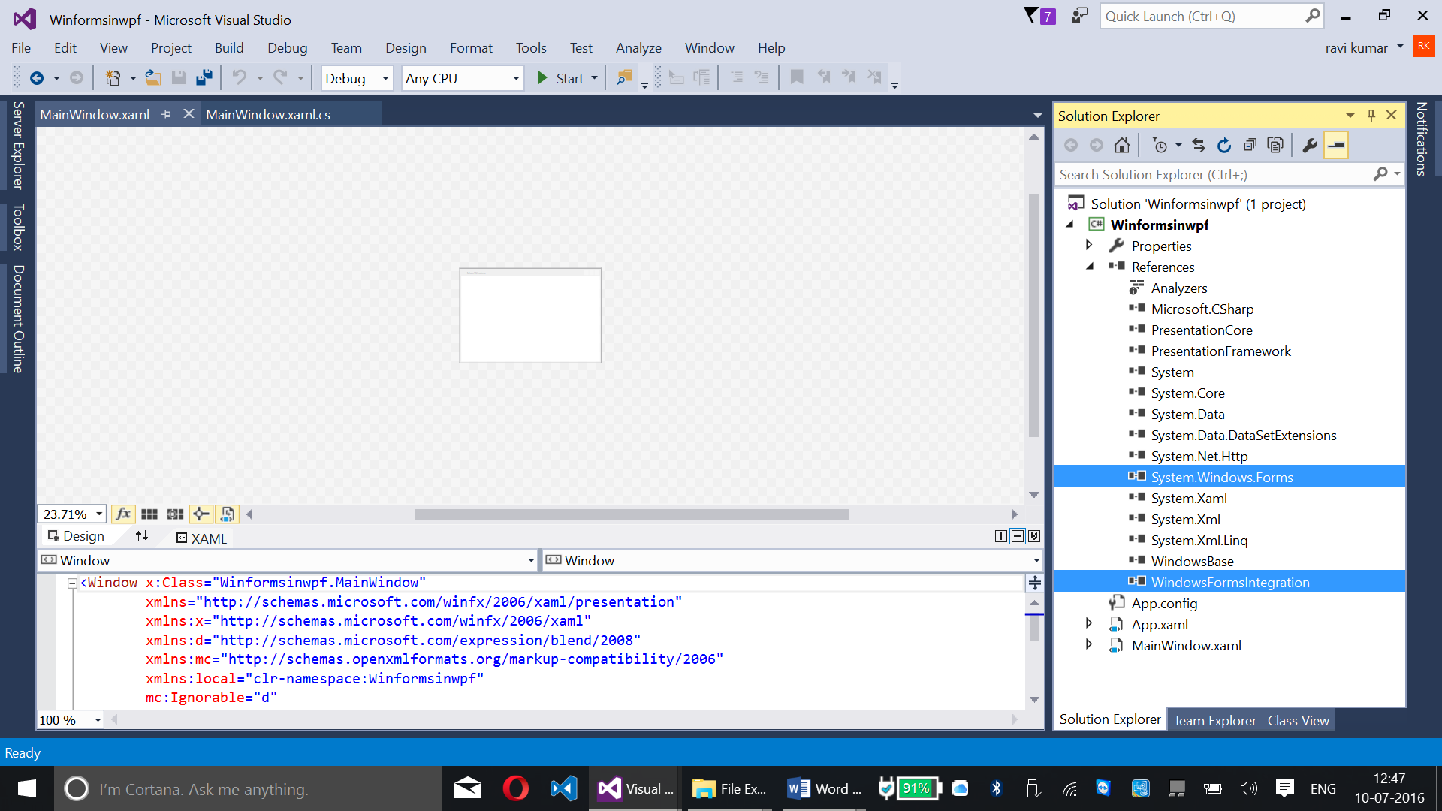Click the Sync with Active Document icon
1442x811 pixels.
coord(1199,145)
